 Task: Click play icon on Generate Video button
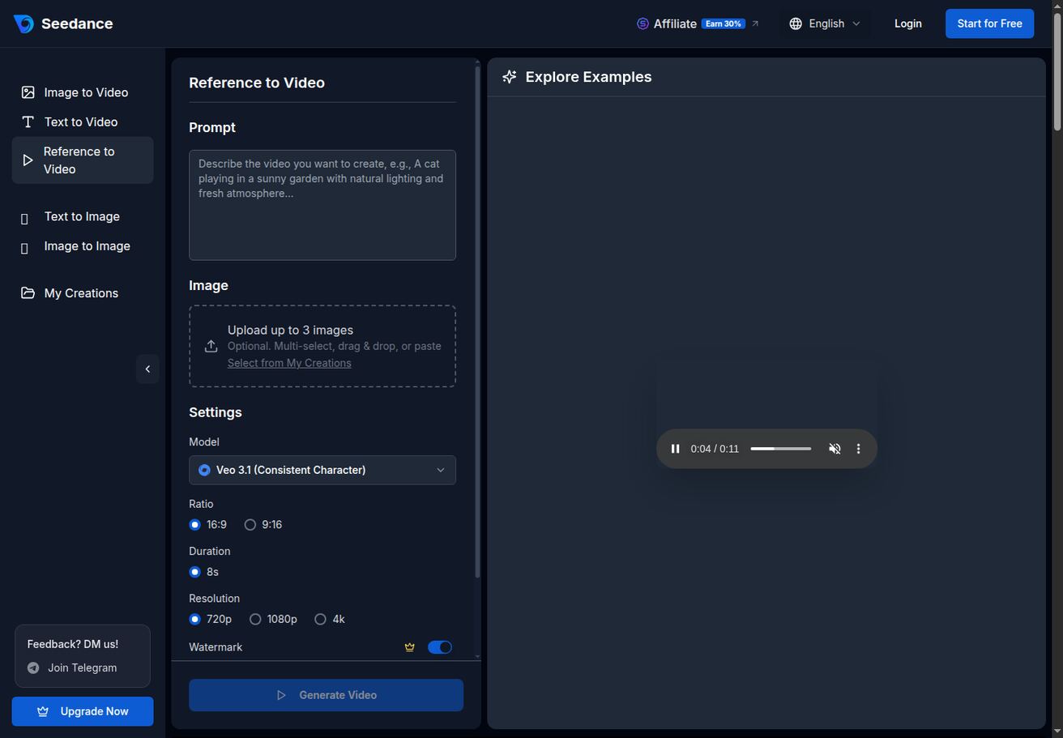point(281,695)
